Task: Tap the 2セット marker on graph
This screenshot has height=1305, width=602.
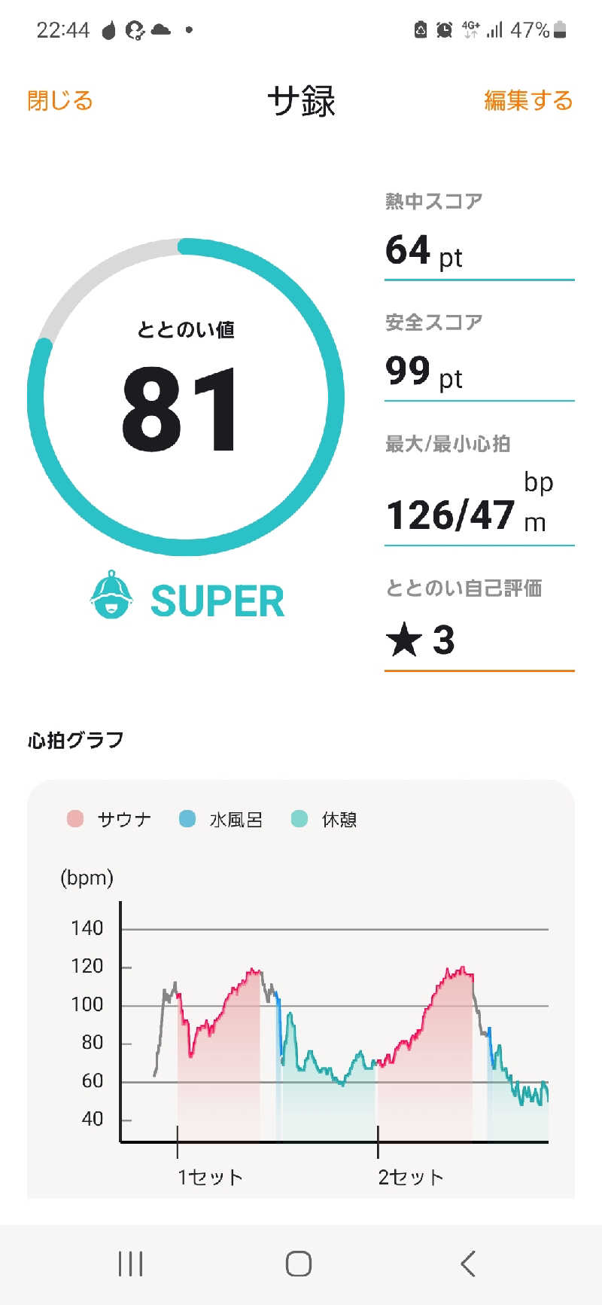Action: (411, 1177)
